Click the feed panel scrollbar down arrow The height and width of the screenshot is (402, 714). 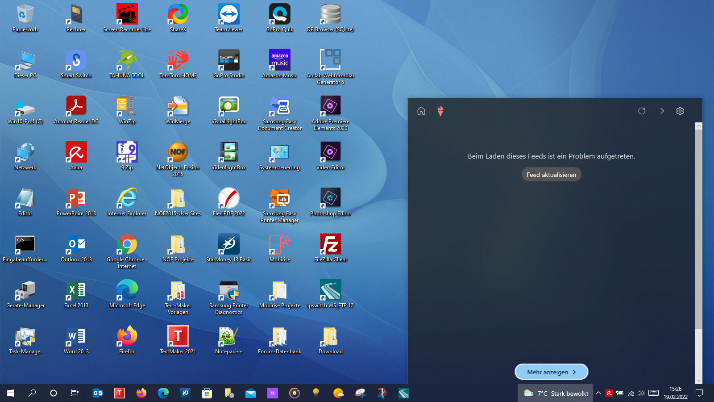[699, 381]
